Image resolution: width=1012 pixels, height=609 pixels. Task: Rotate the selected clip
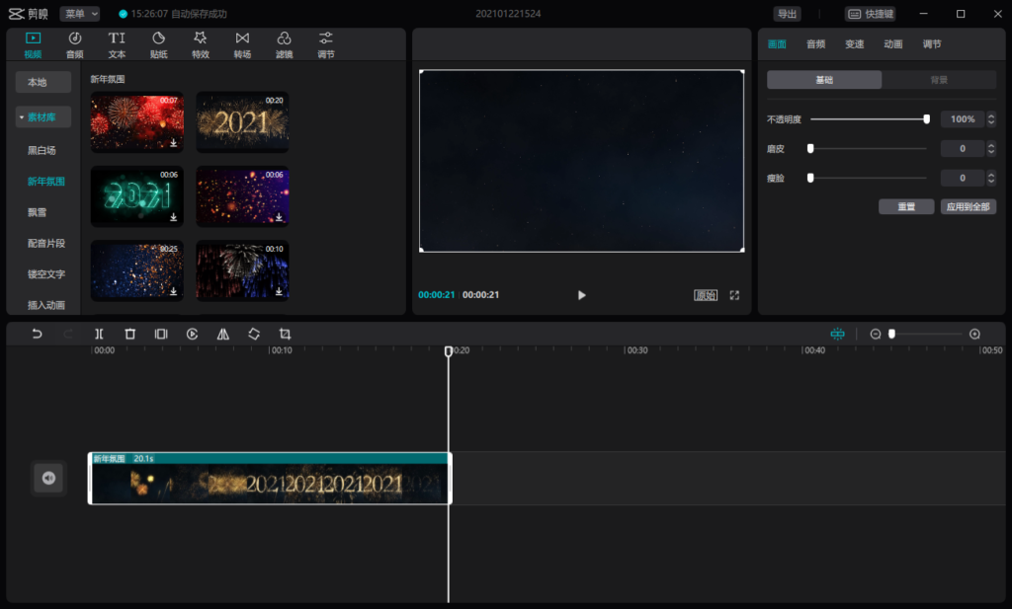(x=254, y=334)
